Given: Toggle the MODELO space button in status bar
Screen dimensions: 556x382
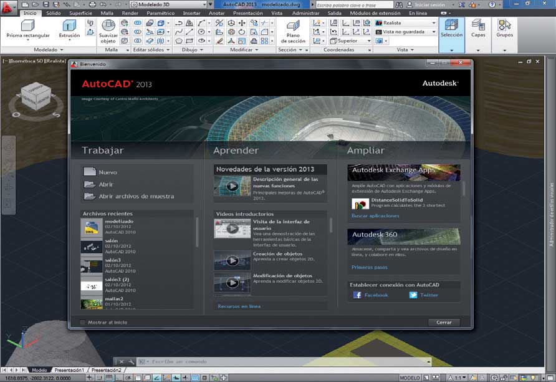Looking at the screenshot, I should [x=410, y=378].
